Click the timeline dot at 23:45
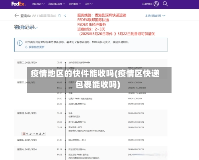This screenshot has width=199, height=160. (x=65, y=140)
